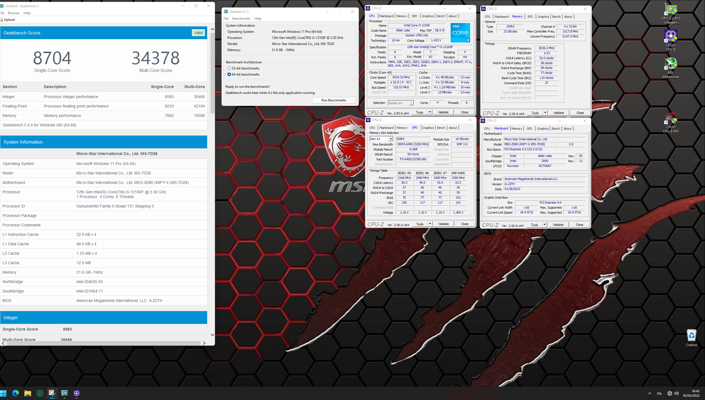This screenshot has height=400, width=705.
Task: Open the Benchmarks menu in Geekbench 3
Action: coord(241,19)
